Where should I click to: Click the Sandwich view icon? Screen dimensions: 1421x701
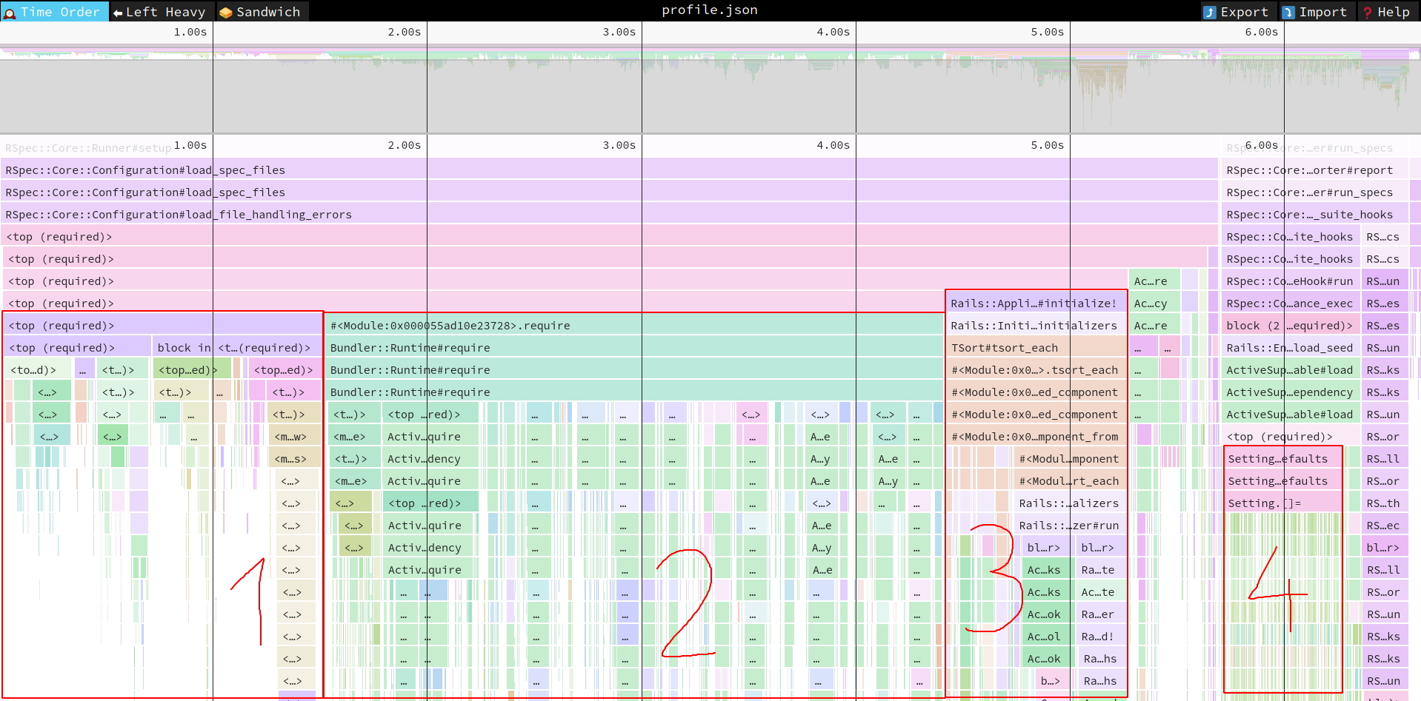coord(226,13)
